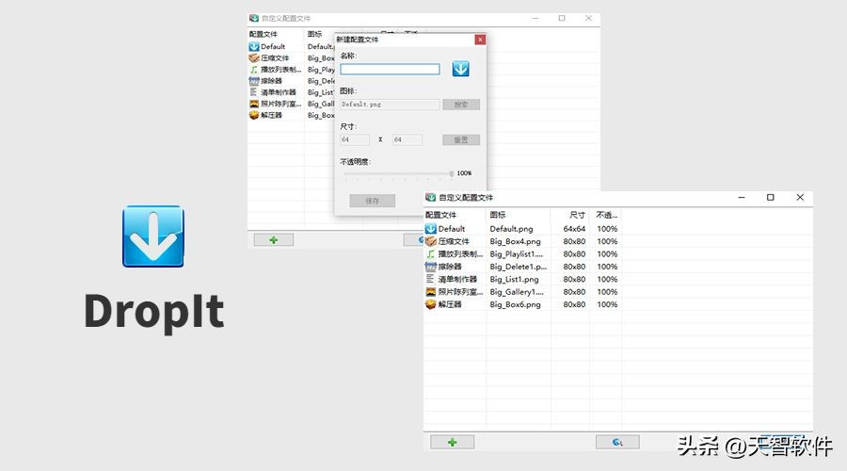The width and height of the screenshot is (847, 471).
Task: Click the 清单制作器 icon in back window list
Action: pyautogui.click(x=254, y=92)
